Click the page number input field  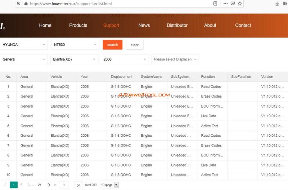click(x=64, y=185)
